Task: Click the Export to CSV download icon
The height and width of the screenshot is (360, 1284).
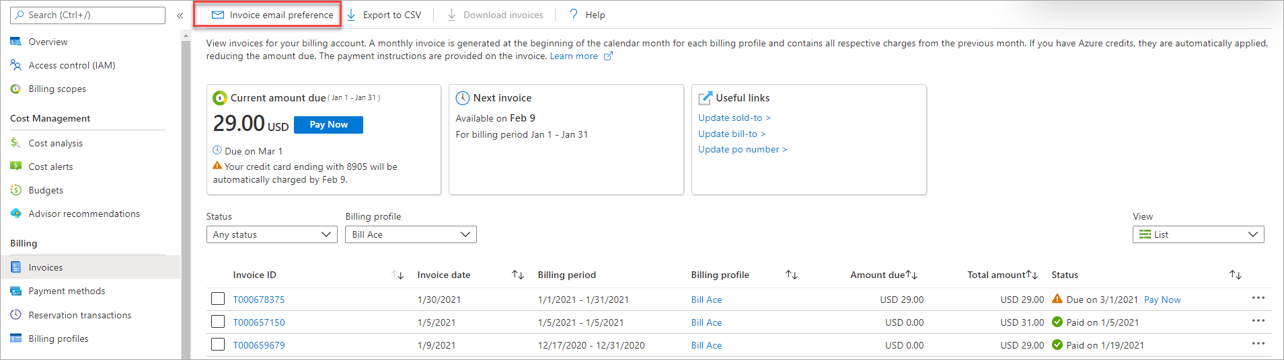Action: [351, 15]
